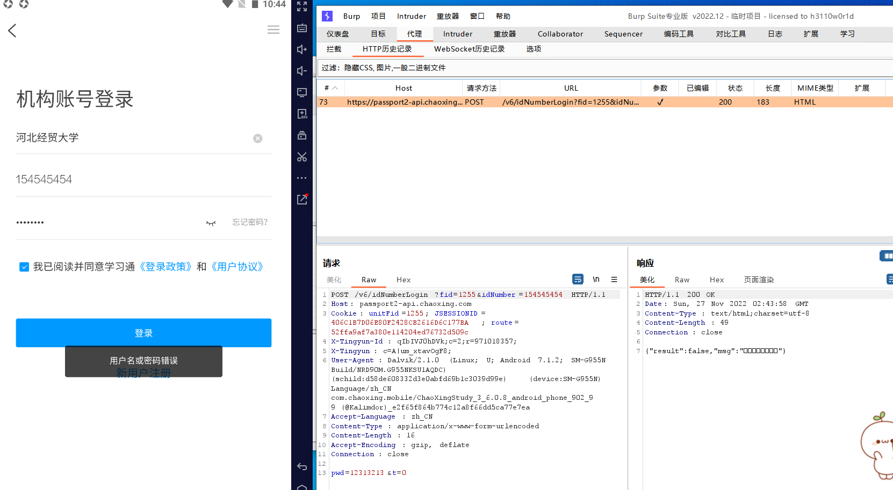
Task: Sort history by URL column header
Action: tap(571, 88)
